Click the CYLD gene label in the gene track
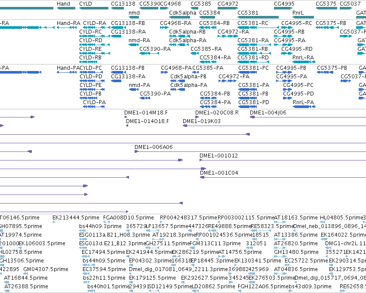This screenshot has width=366, height=293. point(86,4)
